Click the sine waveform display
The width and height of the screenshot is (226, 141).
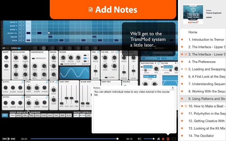click(x=75, y=73)
